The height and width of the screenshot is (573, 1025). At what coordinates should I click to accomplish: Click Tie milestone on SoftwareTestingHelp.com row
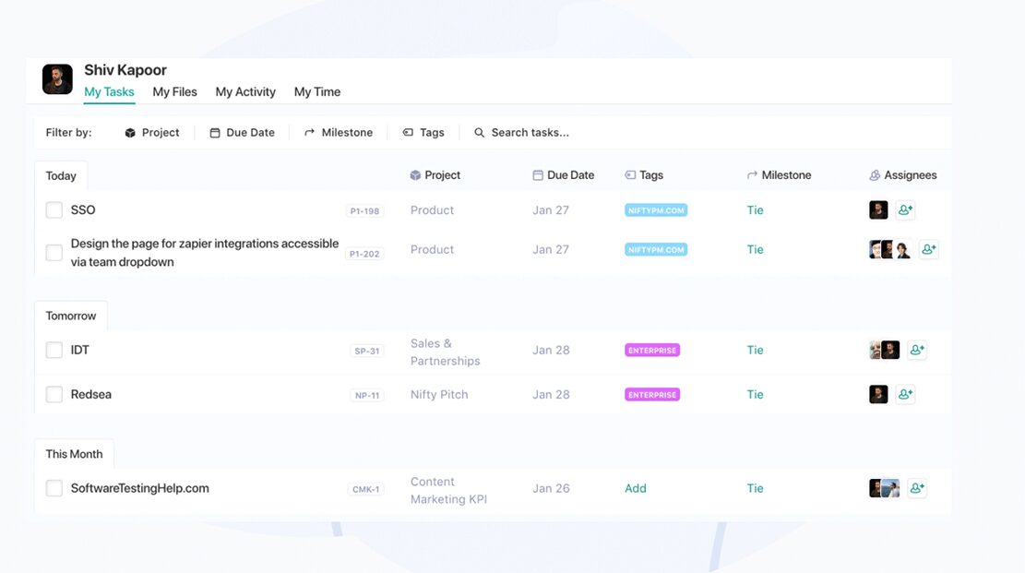point(755,488)
